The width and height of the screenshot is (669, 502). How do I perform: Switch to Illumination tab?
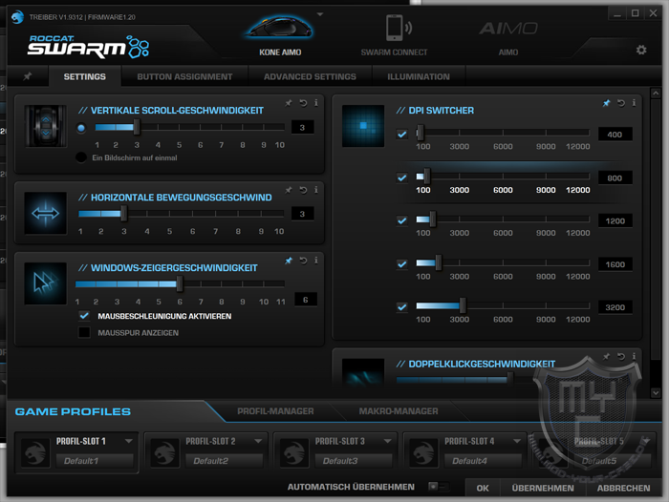[x=419, y=76]
